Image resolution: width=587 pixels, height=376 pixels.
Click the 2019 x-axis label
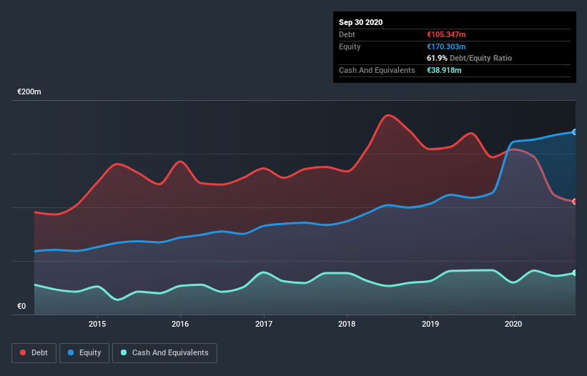[430, 324]
